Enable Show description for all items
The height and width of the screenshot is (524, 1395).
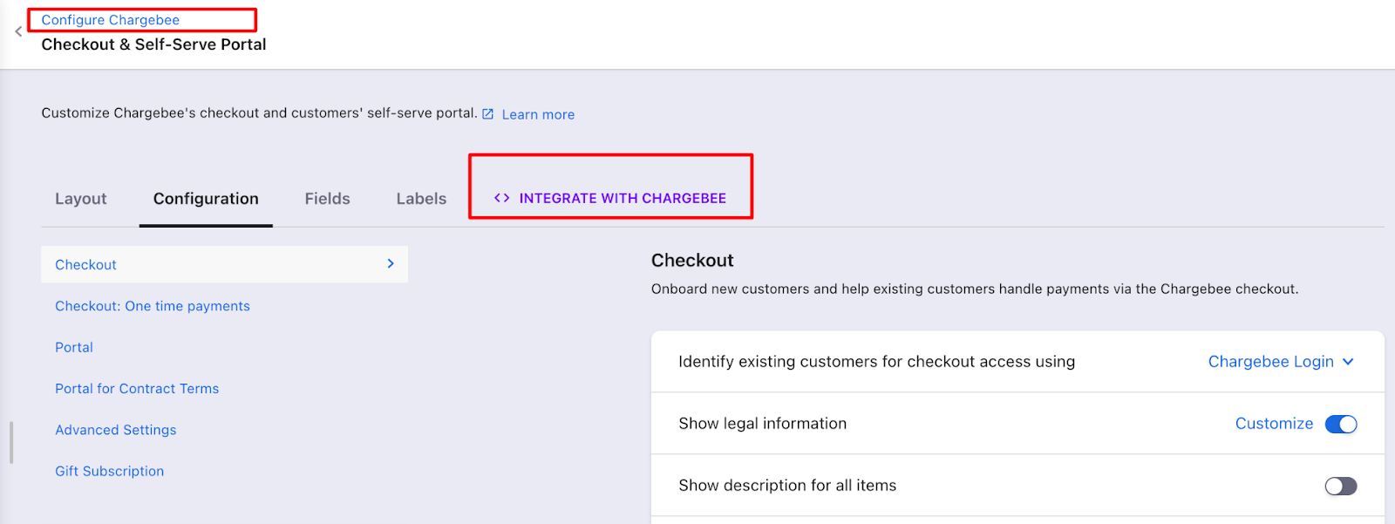click(x=1341, y=486)
